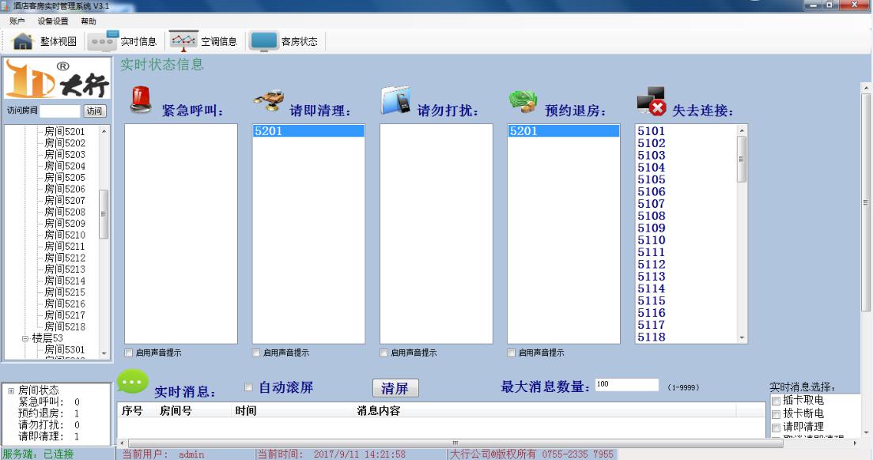This screenshot has height=460, width=873.
Task: Click the 访问 button
Action: [x=95, y=111]
